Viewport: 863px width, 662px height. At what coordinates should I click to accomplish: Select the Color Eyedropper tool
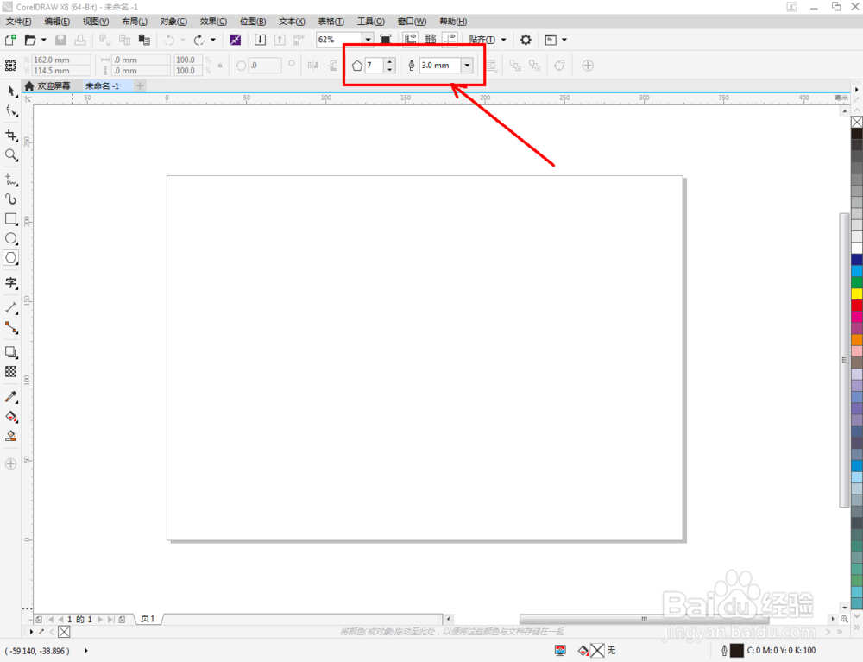(11, 397)
